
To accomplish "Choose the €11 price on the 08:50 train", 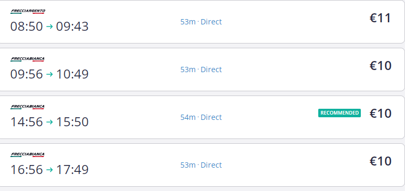I will click(x=380, y=18).
